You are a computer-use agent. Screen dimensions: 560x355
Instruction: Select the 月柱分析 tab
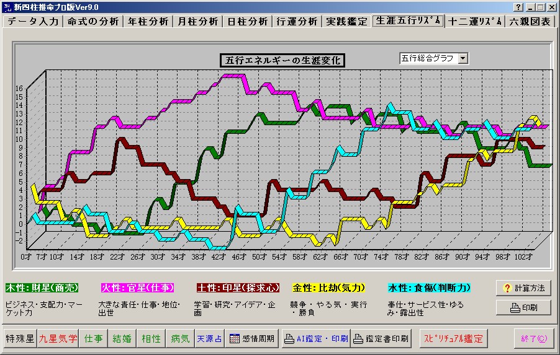pyautogui.click(x=198, y=22)
